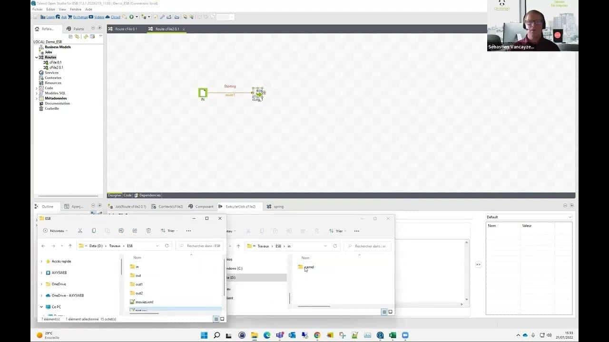Open the Default context dropdown
Screen dimensions: 609x342
tap(529, 217)
